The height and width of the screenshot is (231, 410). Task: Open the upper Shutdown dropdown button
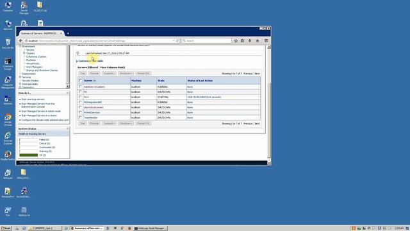click(x=126, y=73)
